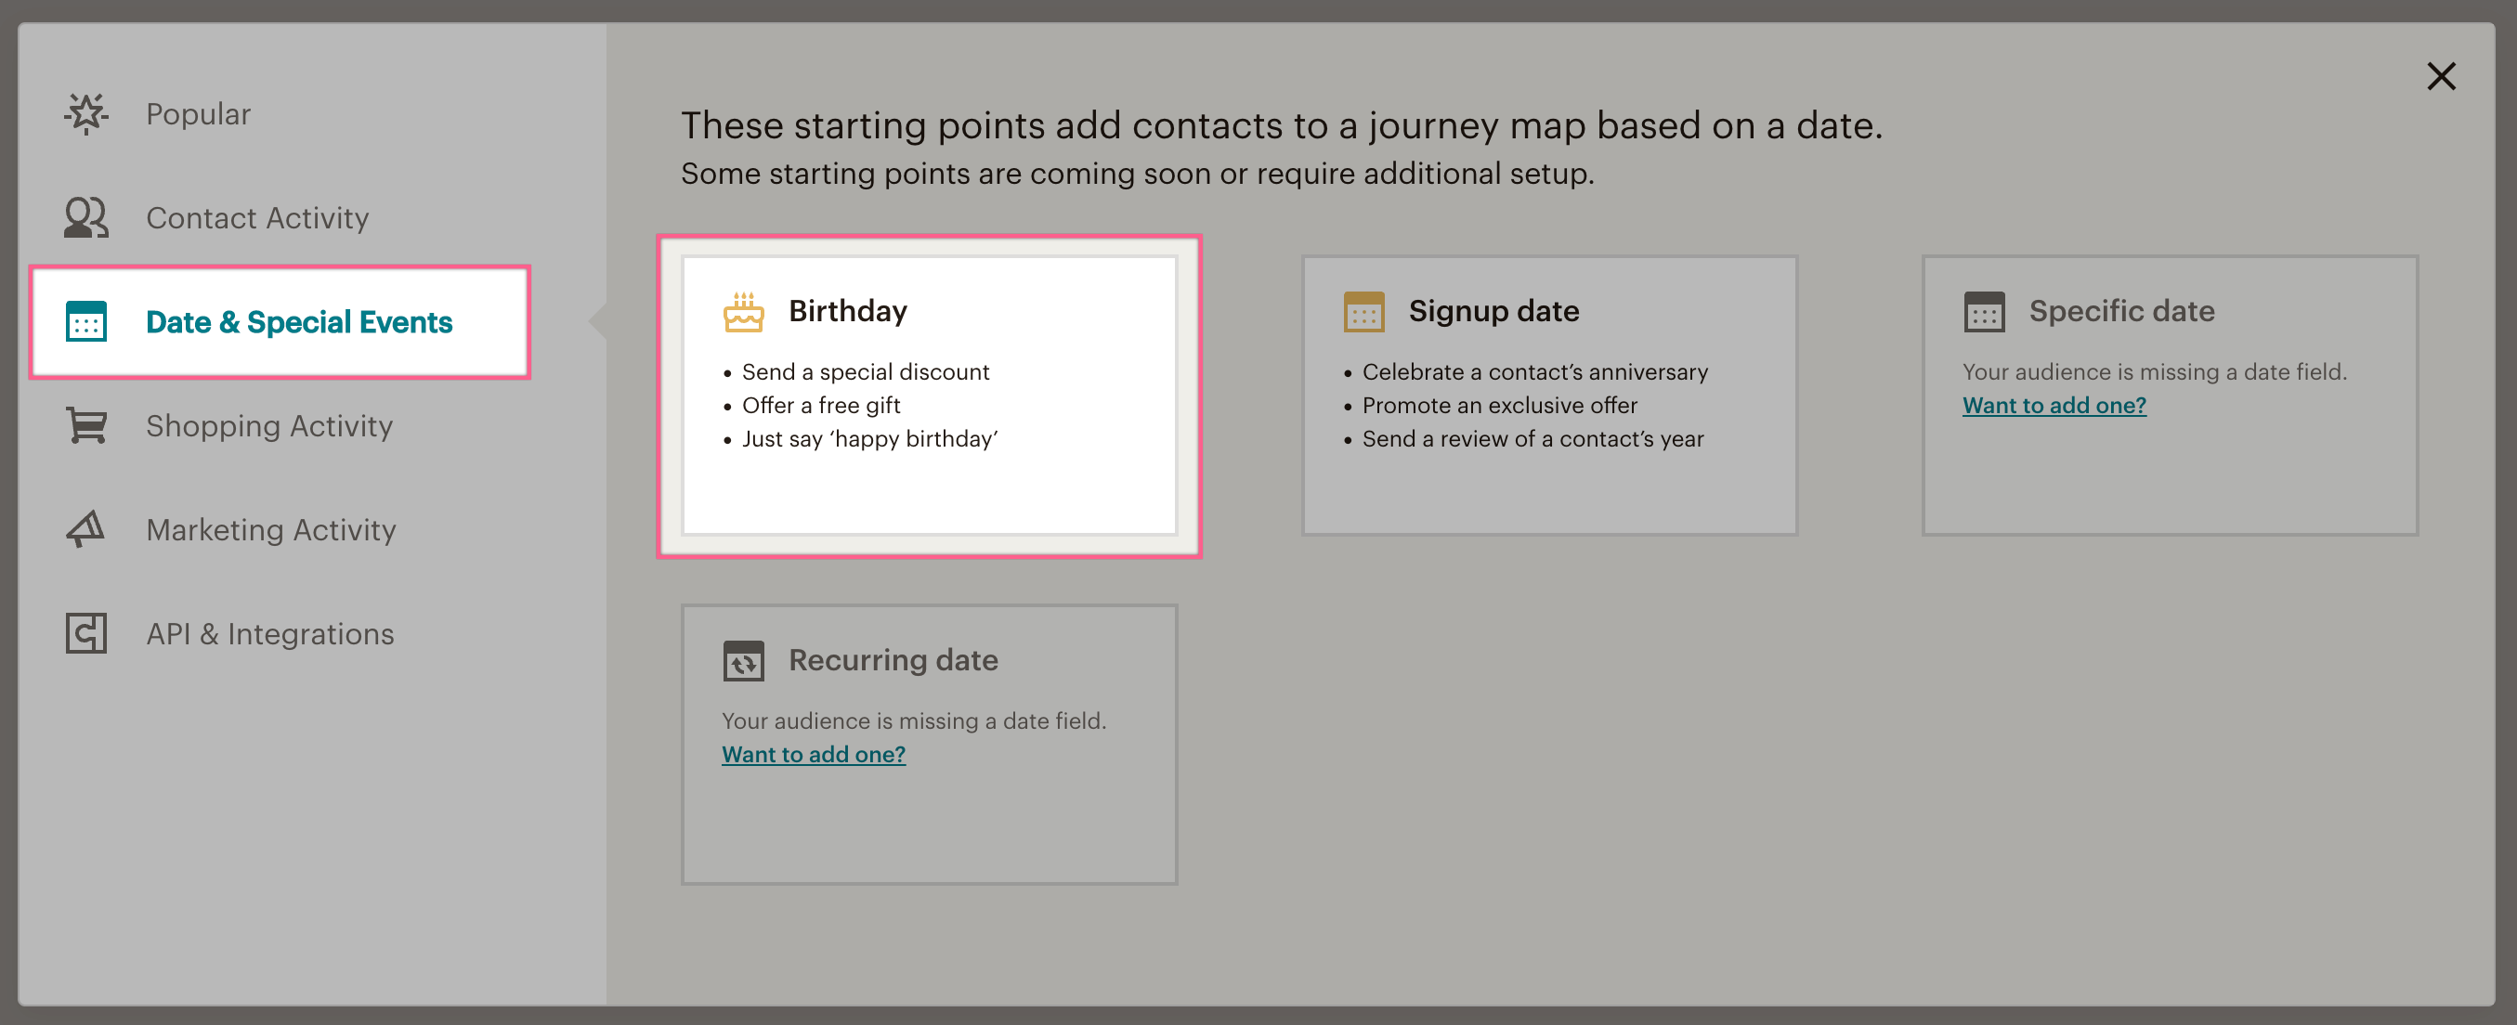Choose the Birthday starting point card

[x=928, y=396]
